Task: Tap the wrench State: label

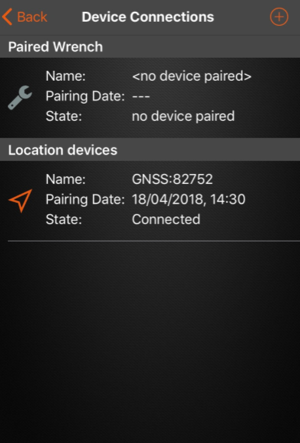Action: pos(64,116)
